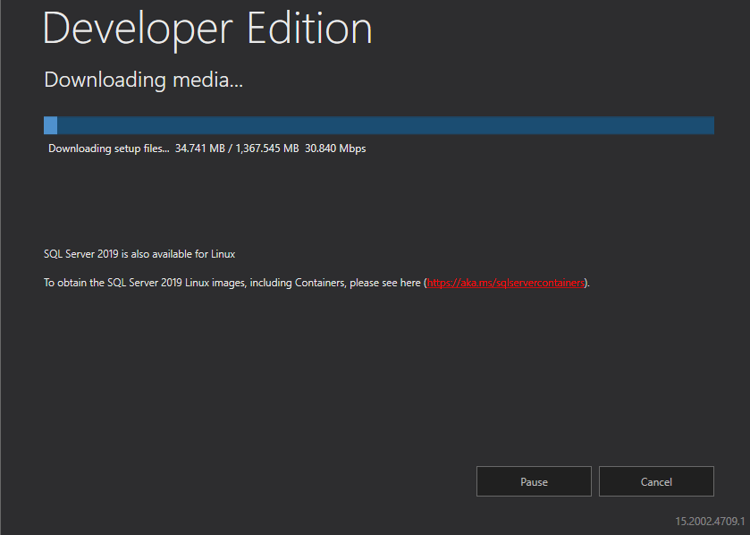Click the 34.741 MB downloaded amount

[x=200, y=149]
